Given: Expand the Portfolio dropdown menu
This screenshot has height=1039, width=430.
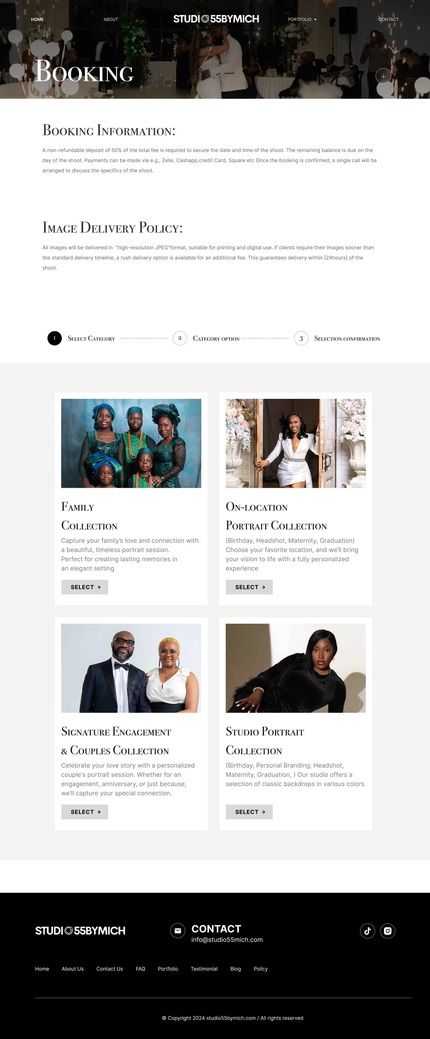Looking at the screenshot, I should 302,19.
